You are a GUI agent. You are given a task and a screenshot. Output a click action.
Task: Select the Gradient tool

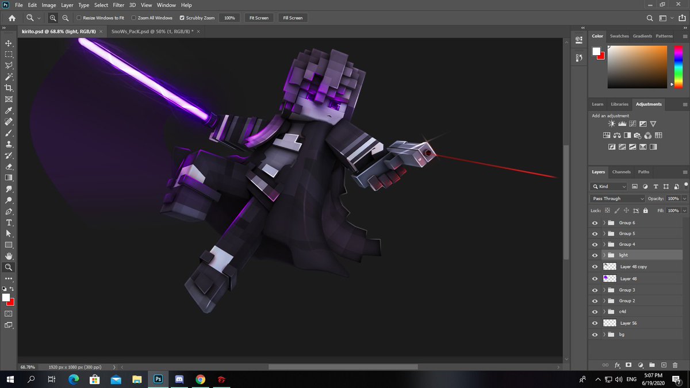coord(9,178)
